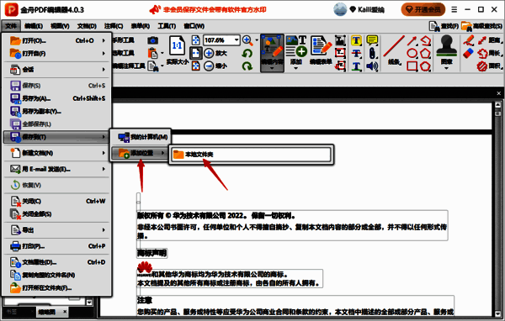
Task: Select the red rectangle shape tool
Action: click(412, 66)
